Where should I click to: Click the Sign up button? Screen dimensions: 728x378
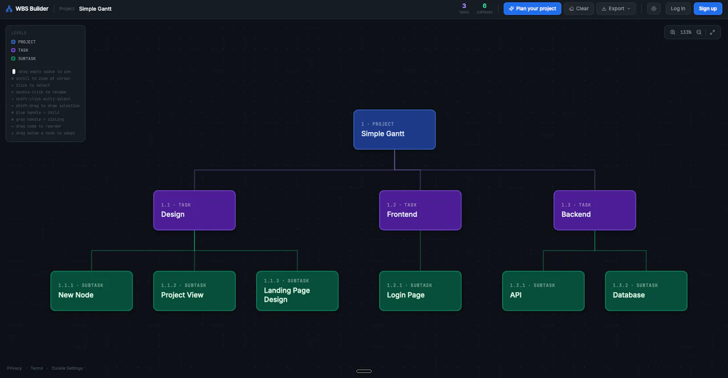coord(708,9)
